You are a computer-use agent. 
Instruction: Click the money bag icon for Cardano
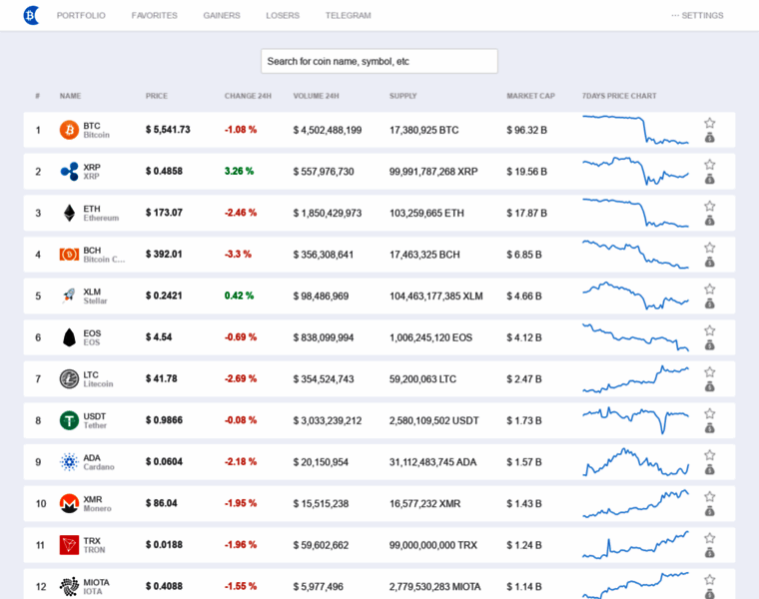709,469
